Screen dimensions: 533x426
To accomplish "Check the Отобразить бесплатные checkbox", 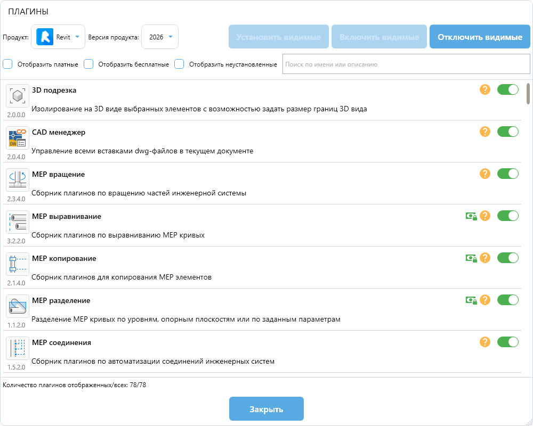I will (89, 64).
